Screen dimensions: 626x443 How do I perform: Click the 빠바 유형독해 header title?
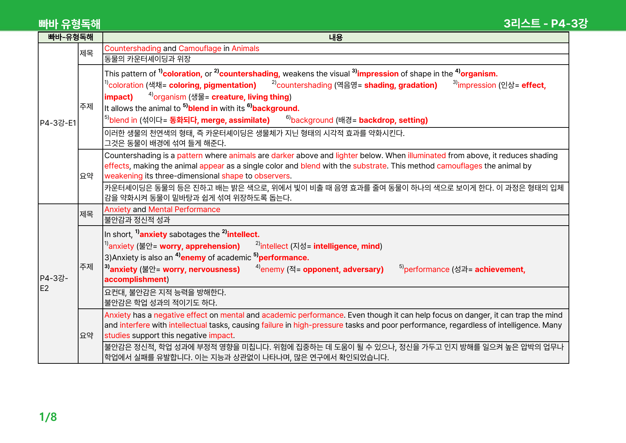tap(70, 24)
